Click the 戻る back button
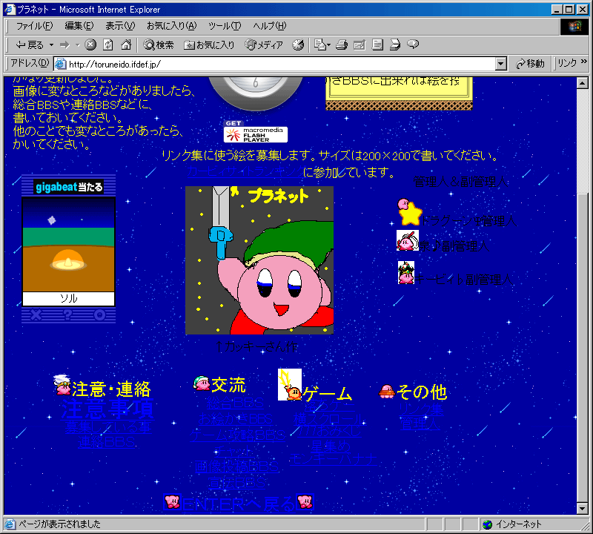The image size is (593, 534). point(30,45)
